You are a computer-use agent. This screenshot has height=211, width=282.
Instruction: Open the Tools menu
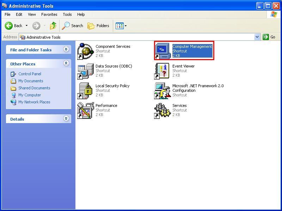pyautogui.click(x=67, y=14)
